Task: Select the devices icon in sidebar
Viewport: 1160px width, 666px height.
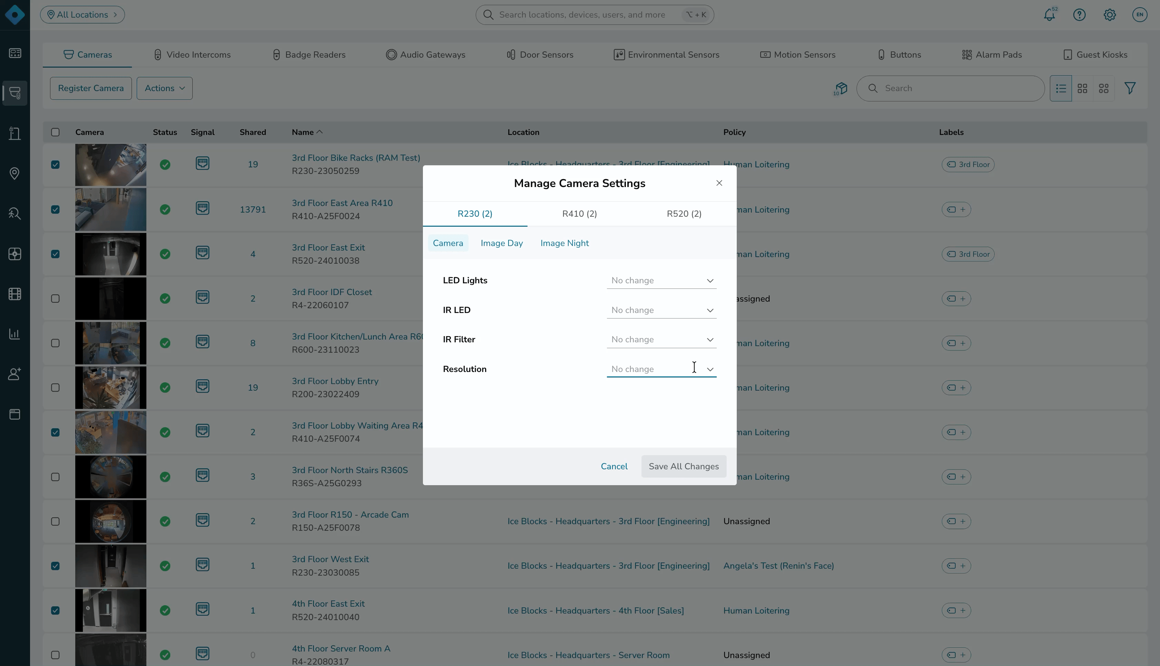Action: 14,93
